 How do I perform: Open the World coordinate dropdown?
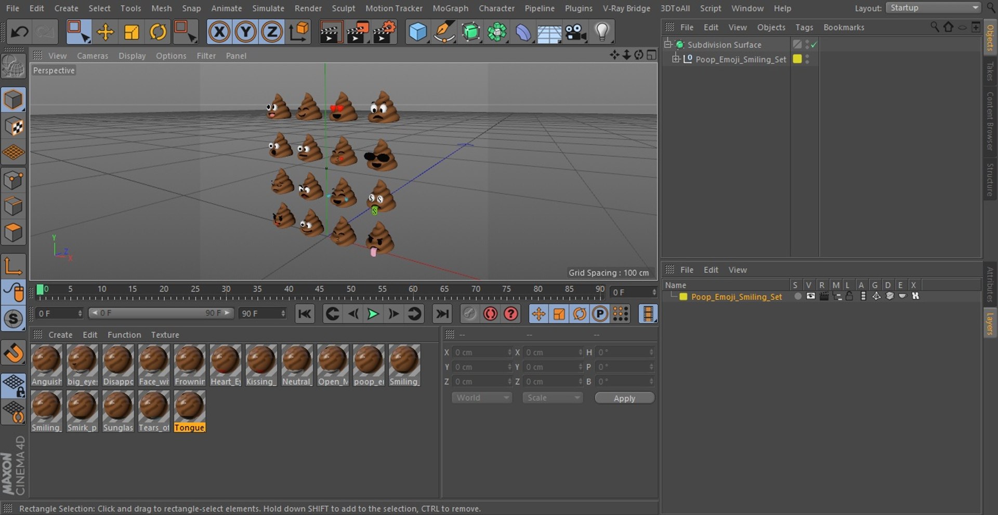pyautogui.click(x=482, y=398)
